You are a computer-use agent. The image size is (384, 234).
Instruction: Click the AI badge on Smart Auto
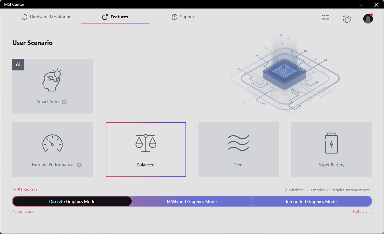[x=18, y=64]
